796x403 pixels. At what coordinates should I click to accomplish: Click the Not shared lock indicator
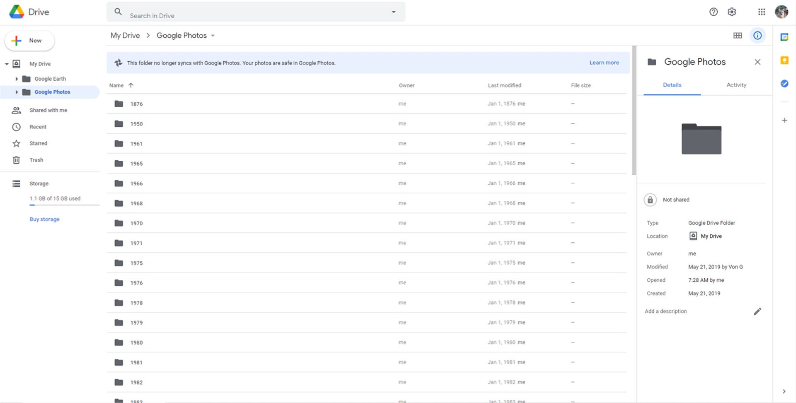650,200
